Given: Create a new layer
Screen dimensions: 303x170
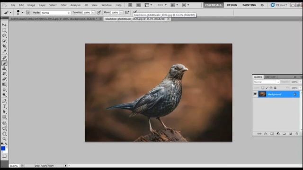Looking at the screenshot, I should coord(290,134).
